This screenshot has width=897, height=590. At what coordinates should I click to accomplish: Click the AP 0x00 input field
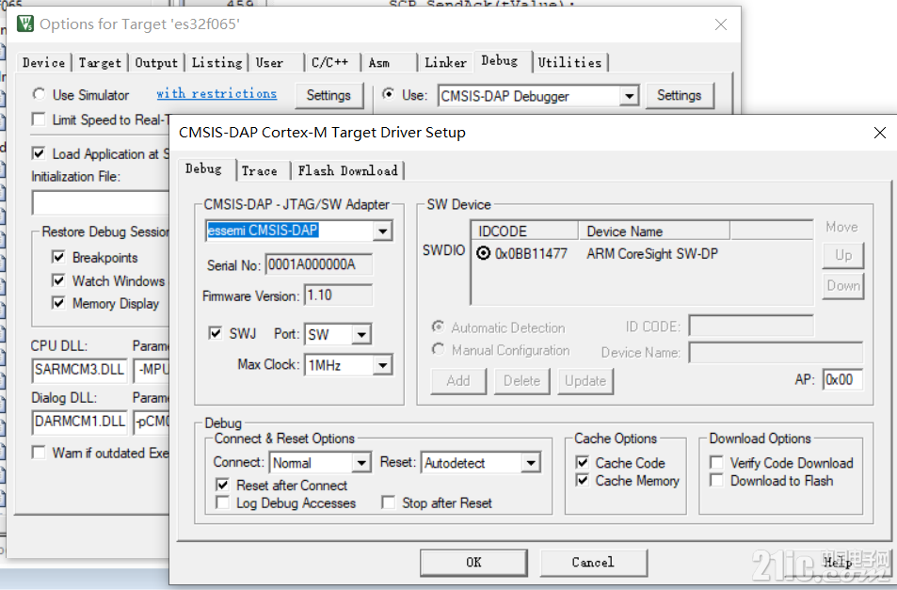pyautogui.click(x=842, y=379)
